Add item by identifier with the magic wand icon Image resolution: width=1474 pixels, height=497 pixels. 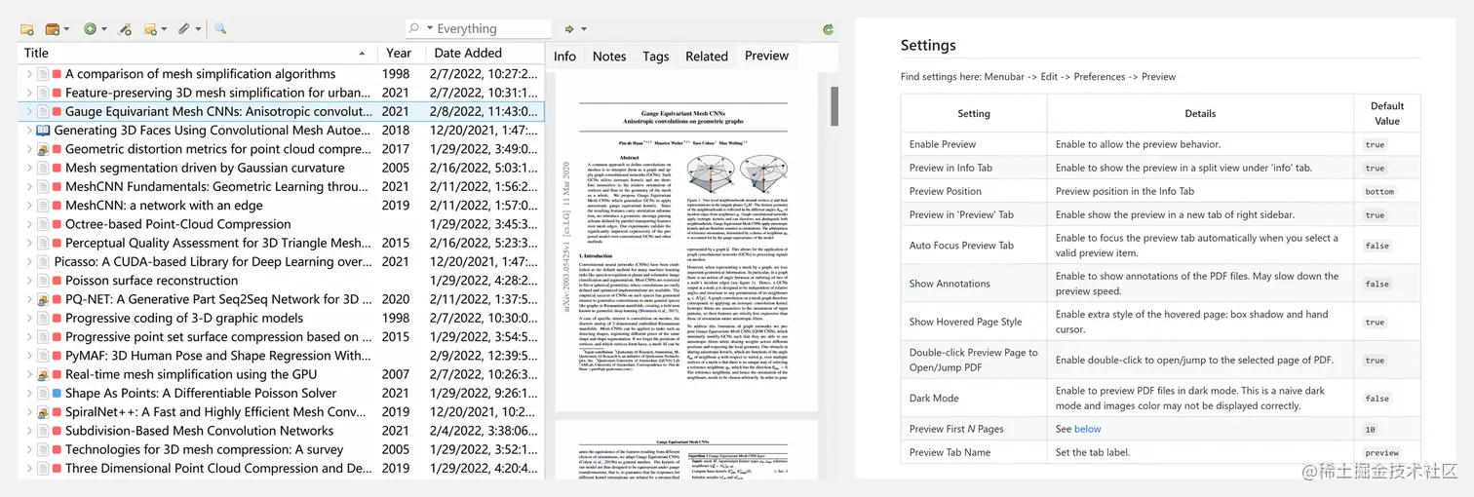point(125,29)
